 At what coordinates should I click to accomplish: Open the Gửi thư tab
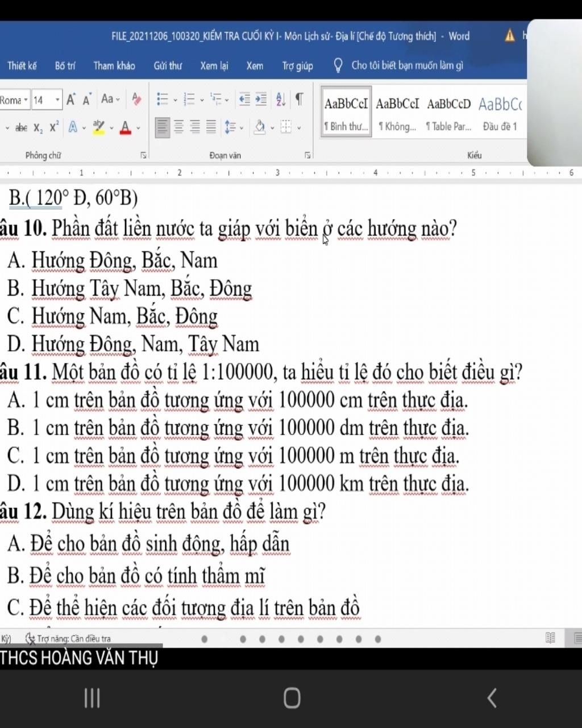(x=168, y=66)
